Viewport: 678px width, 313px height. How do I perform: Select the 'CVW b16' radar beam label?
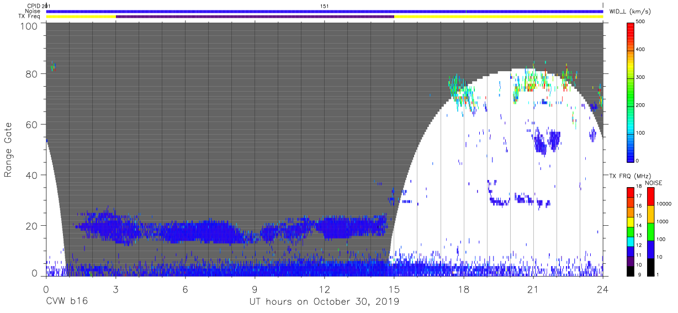[67, 302]
